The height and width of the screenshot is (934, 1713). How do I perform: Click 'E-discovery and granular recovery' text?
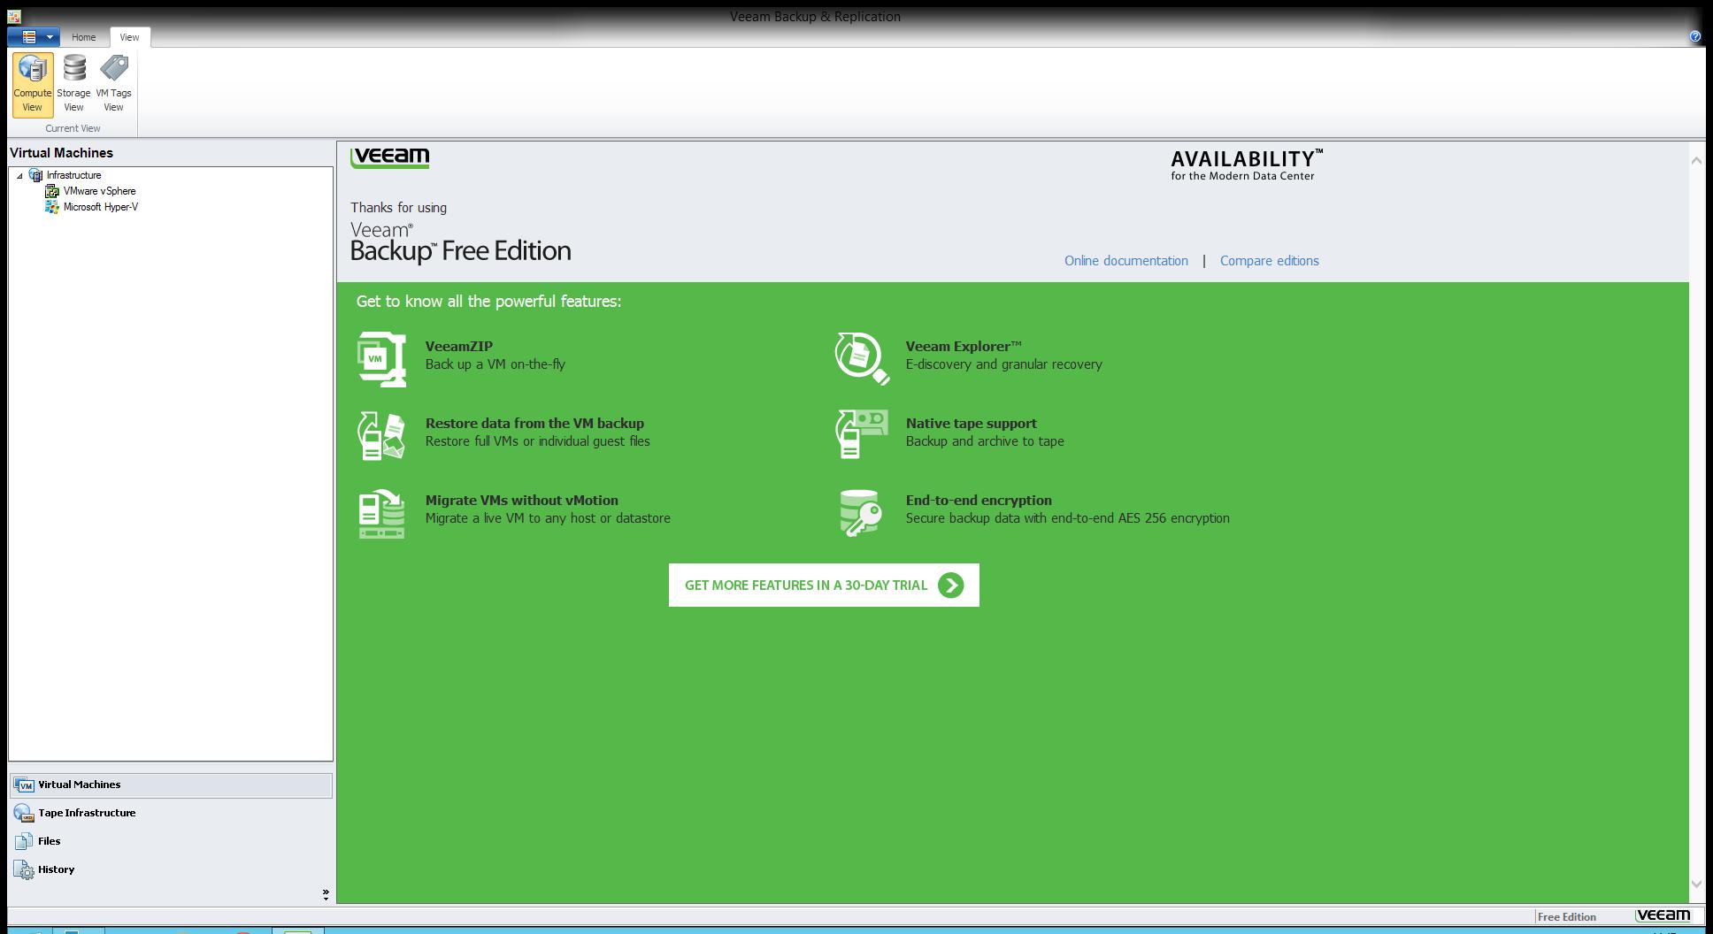coord(1003,364)
